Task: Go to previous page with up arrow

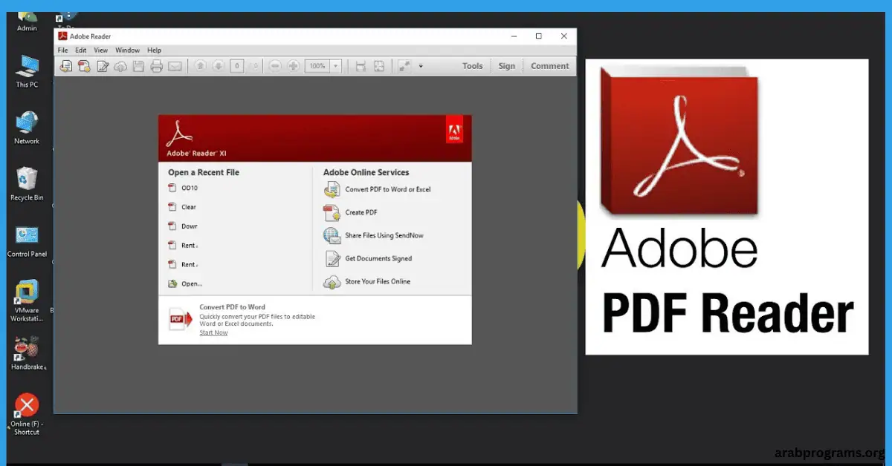Action: click(x=201, y=66)
